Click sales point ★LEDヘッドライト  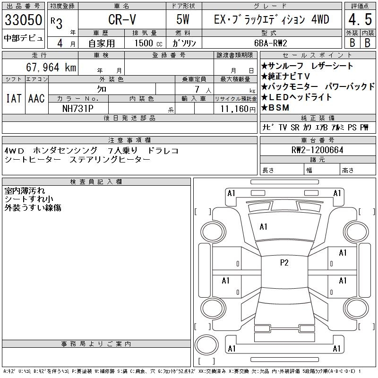pyautogui.click(x=297, y=97)
